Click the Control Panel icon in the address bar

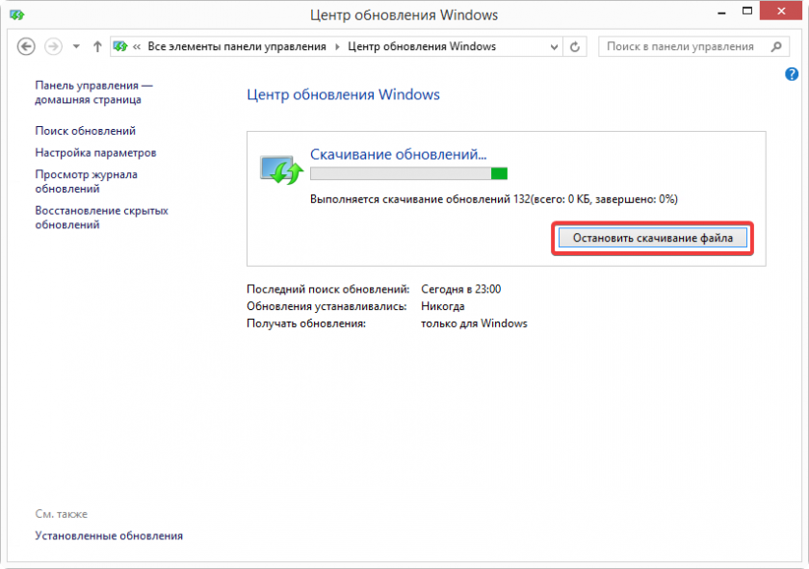click(x=122, y=46)
